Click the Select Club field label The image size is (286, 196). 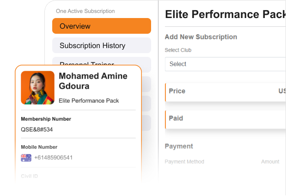[x=178, y=50]
